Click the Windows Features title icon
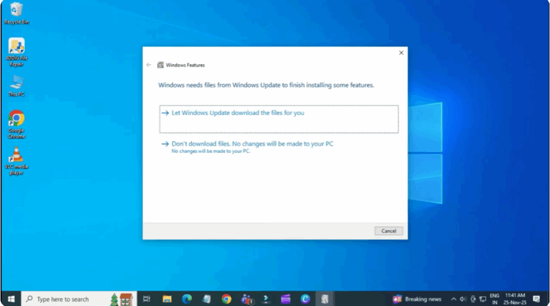 click(160, 65)
